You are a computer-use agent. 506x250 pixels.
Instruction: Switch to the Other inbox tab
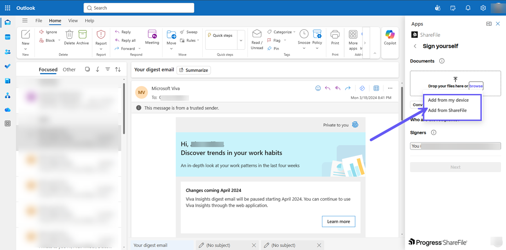coord(69,70)
